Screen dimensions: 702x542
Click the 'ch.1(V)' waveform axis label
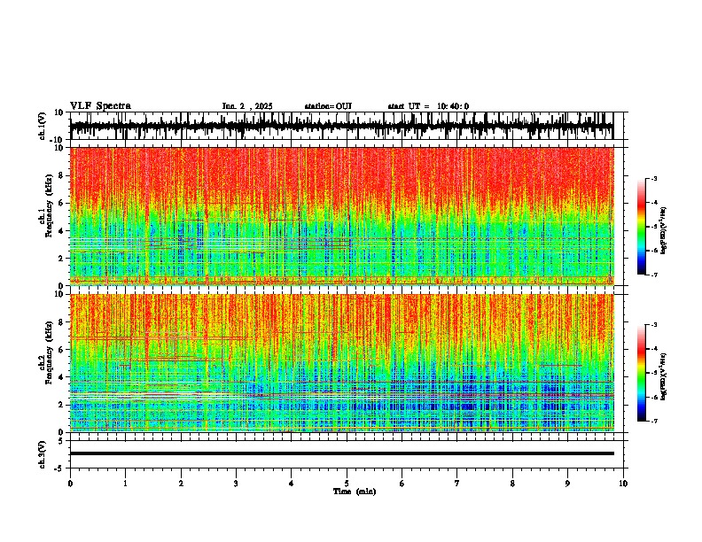click(43, 126)
